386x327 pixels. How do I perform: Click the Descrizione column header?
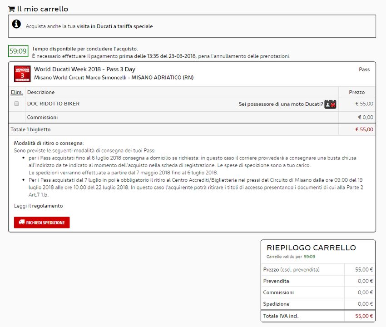coord(41,92)
